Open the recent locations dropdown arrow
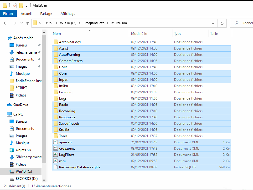253x190 pixels. coord(22,23)
